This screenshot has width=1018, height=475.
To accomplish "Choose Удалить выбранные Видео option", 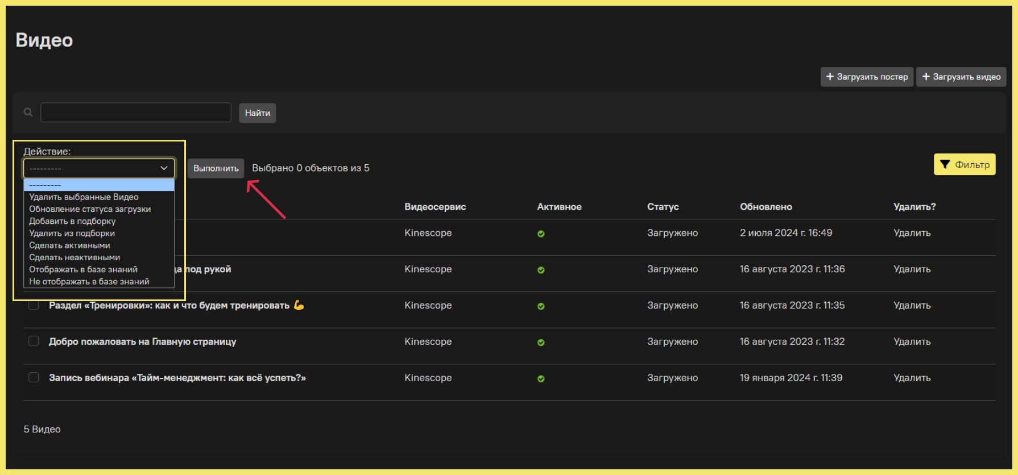I will [x=99, y=197].
